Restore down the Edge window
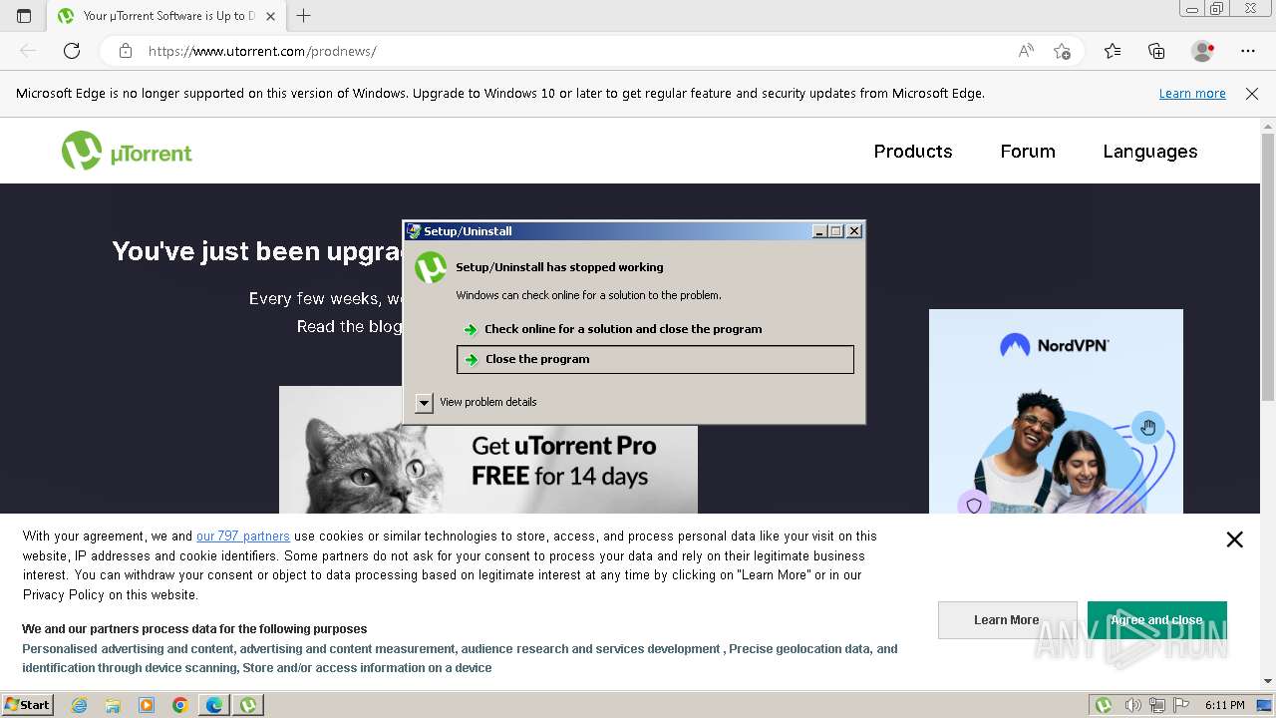1276x718 pixels. click(x=1216, y=9)
